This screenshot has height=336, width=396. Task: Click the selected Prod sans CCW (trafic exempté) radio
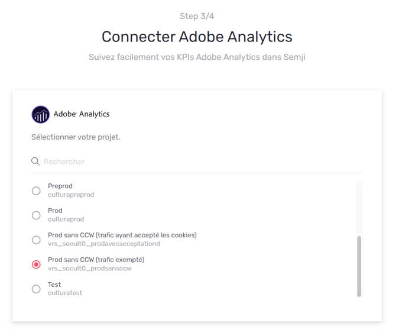[36, 264]
